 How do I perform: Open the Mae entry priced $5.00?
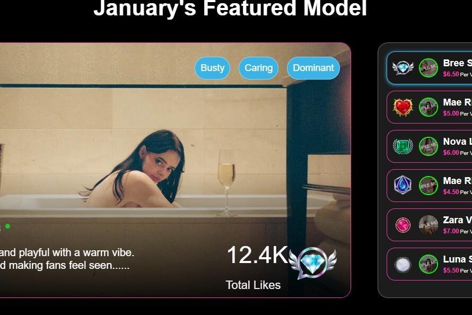pyautogui.click(x=430, y=107)
